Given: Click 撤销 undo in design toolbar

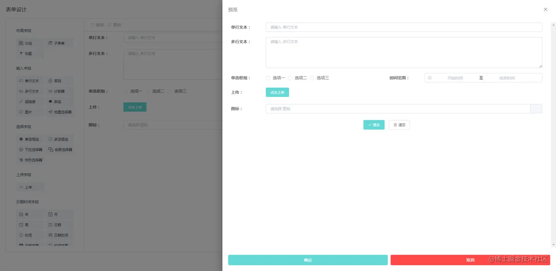Looking at the screenshot, I should [x=97, y=25].
